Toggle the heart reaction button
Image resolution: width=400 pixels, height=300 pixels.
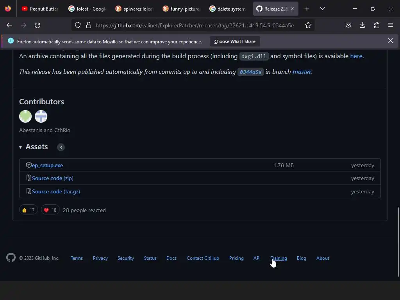50,210
